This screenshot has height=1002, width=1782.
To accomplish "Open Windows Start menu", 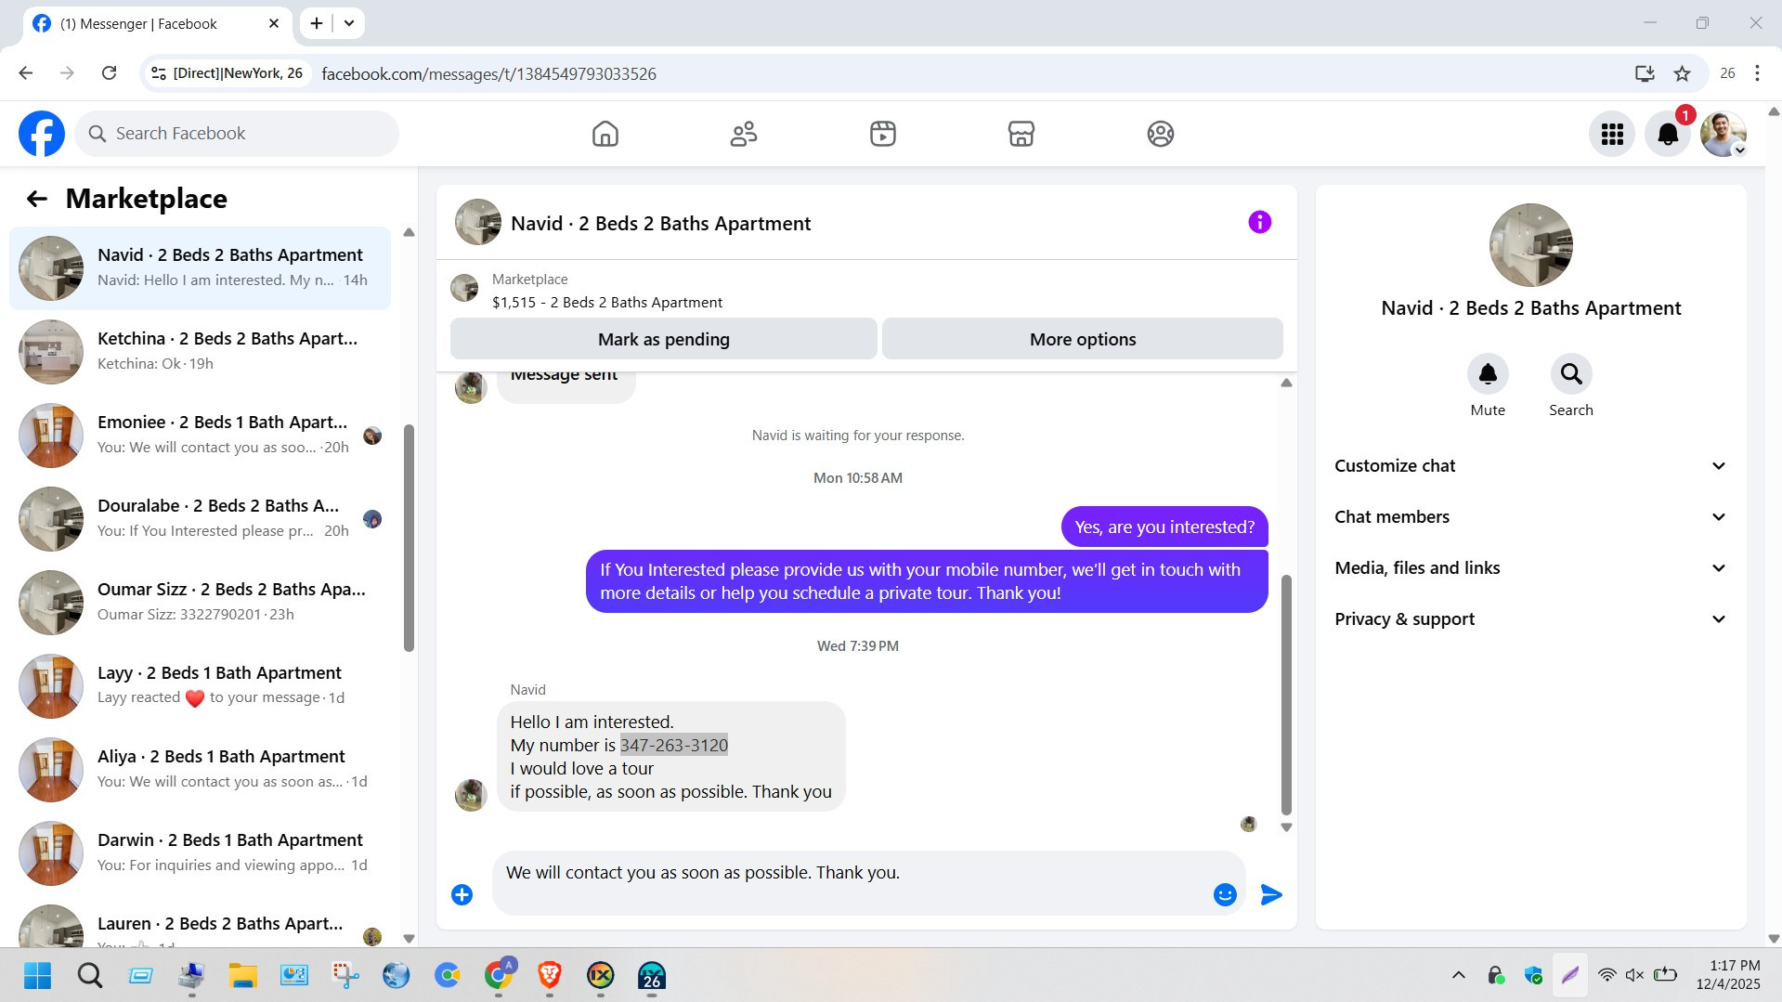I will pos(38,975).
